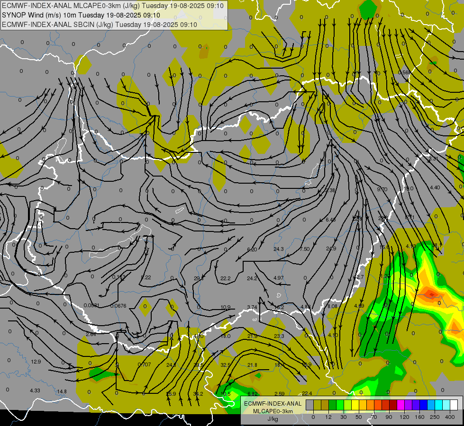Click the legend tick label 120
The width and height of the screenshot is (464, 426).
tap(404, 417)
